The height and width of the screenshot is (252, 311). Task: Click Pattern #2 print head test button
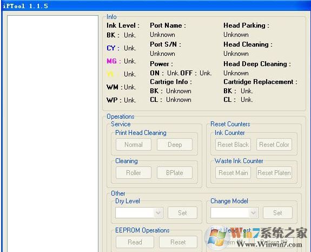pos(274,242)
